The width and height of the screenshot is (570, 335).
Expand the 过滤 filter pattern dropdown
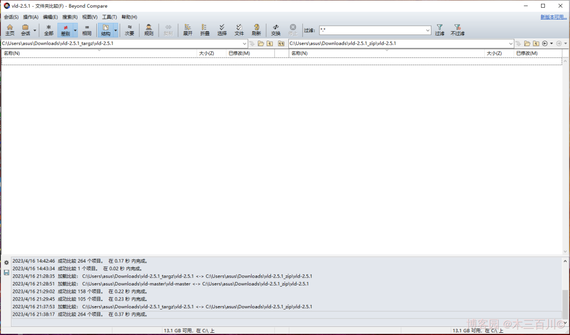coord(427,31)
